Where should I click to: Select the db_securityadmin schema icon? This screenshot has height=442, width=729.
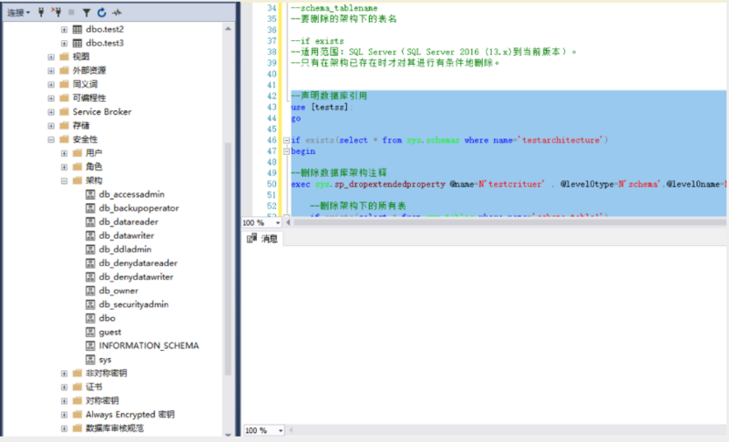point(90,304)
